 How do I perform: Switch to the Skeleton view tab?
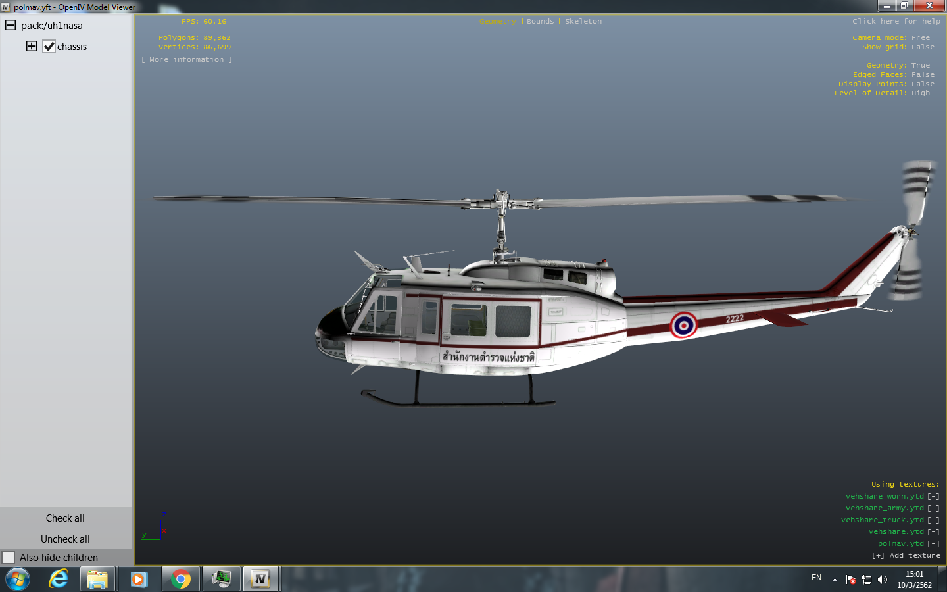point(583,22)
